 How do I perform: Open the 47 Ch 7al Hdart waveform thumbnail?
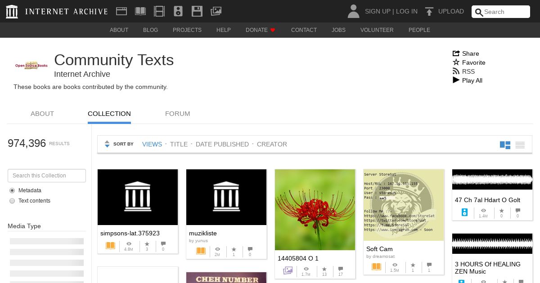492,180
